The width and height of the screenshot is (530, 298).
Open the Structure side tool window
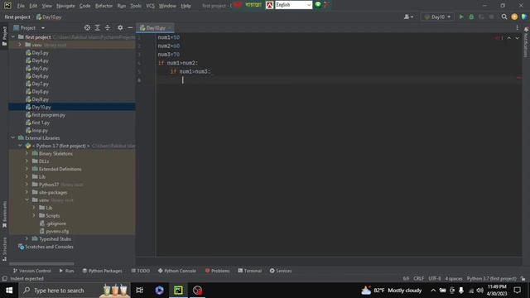point(4,248)
